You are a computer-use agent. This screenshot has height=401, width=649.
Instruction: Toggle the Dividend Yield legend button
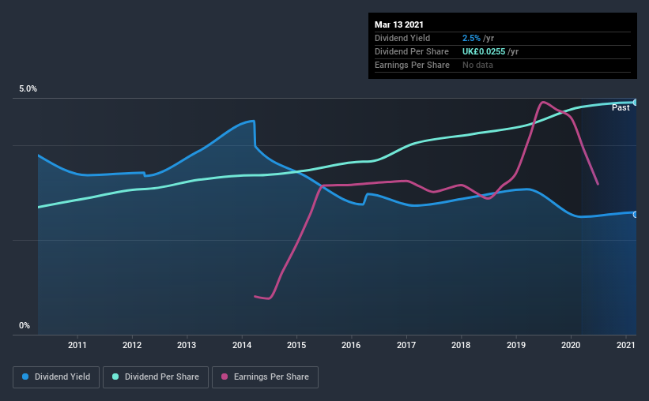56,377
